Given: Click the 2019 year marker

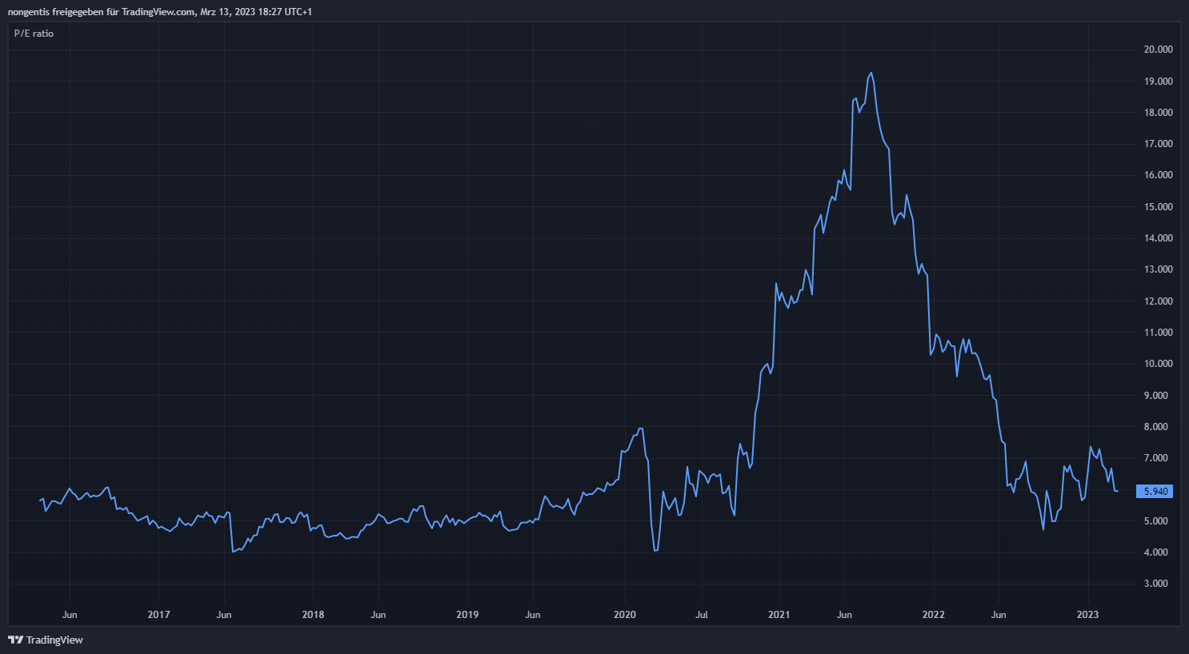Looking at the screenshot, I should click(467, 615).
